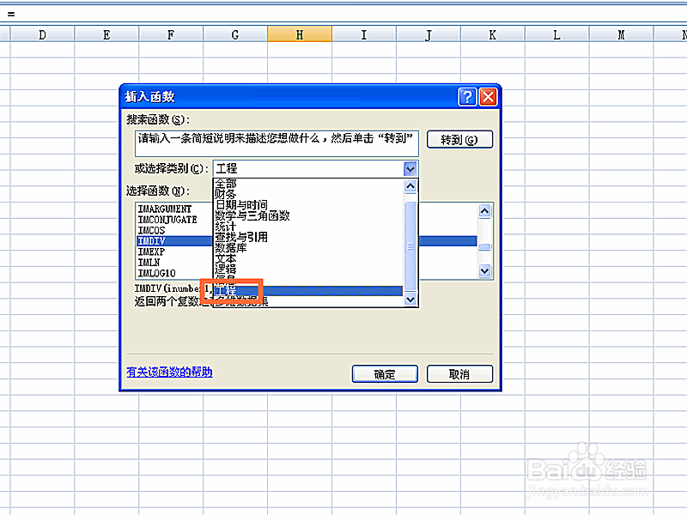687x515 pixels.
Task: Click the search function description field
Action: [277, 143]
